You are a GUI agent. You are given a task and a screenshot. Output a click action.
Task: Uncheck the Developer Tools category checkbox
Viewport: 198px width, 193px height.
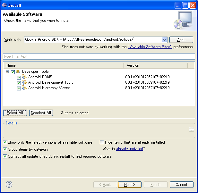point(13,72)
